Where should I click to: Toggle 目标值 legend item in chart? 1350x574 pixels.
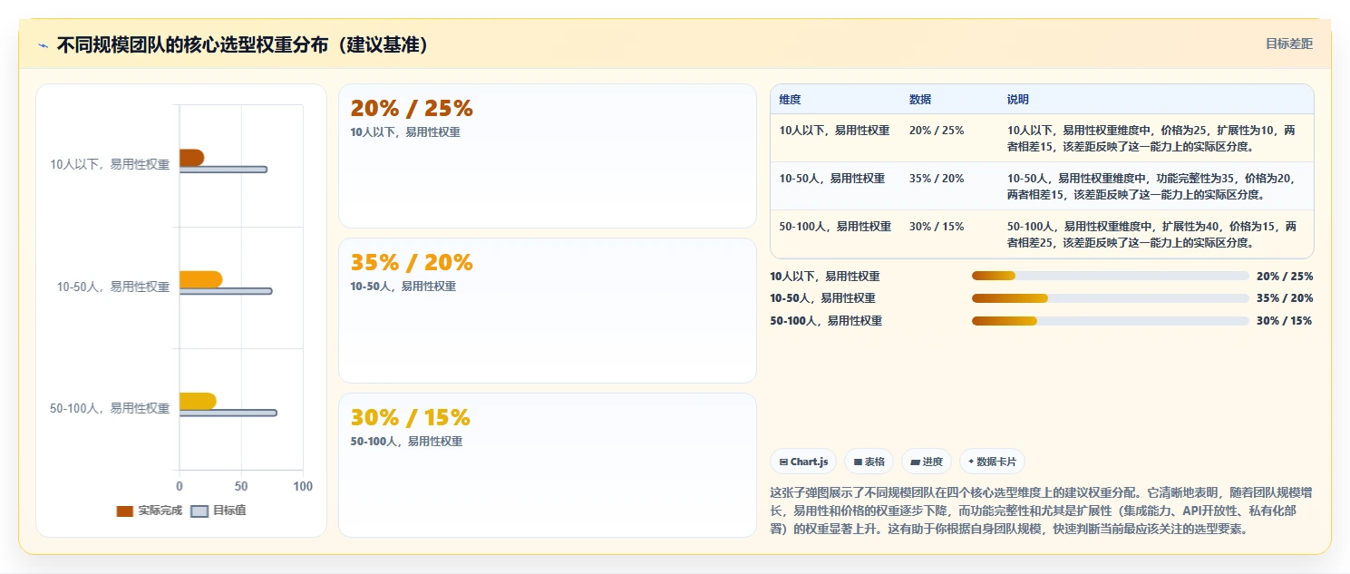pos(219,511)
